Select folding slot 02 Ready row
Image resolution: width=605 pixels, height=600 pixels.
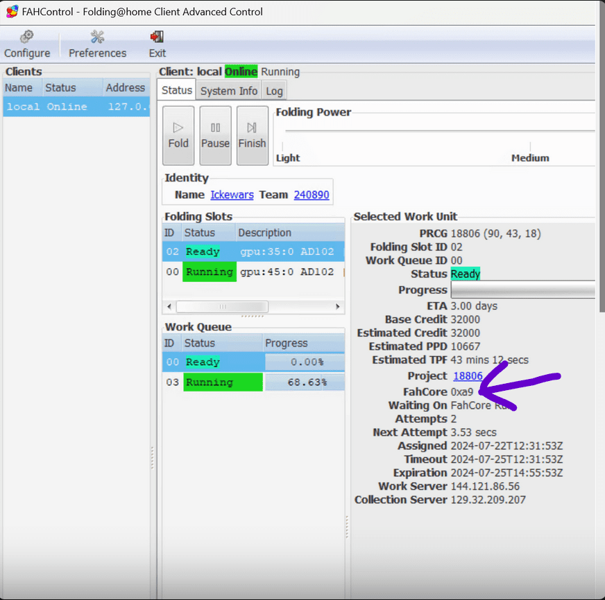coord(253,252)
